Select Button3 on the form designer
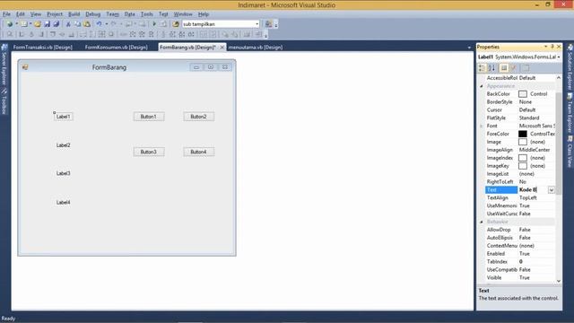 point(149,152)
